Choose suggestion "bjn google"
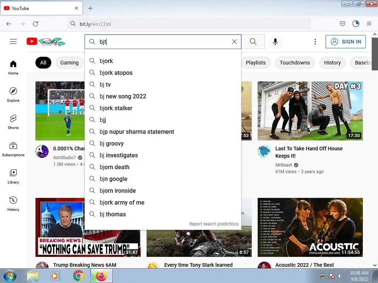The height and width of the screenshot is (283, 378). [163, 179]
